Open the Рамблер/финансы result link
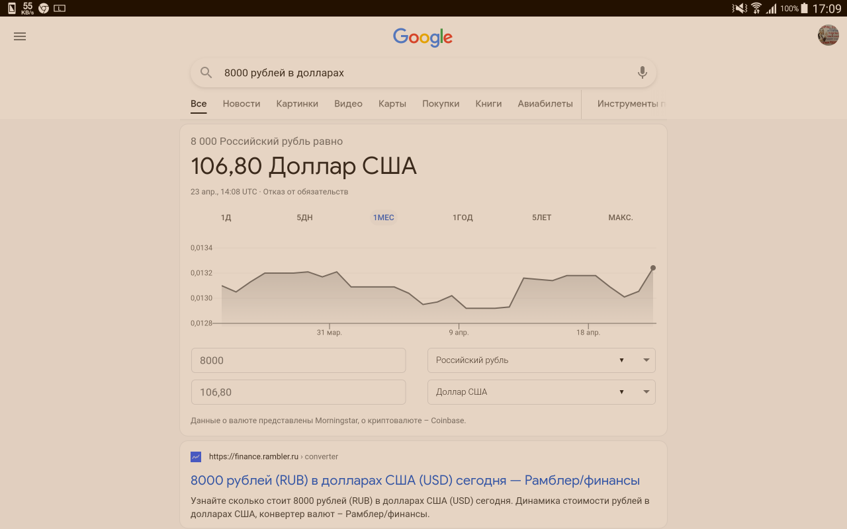847x529 pixels. [x=415, y=480]
